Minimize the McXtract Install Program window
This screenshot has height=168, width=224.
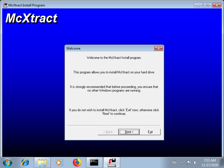coord(198,5)
